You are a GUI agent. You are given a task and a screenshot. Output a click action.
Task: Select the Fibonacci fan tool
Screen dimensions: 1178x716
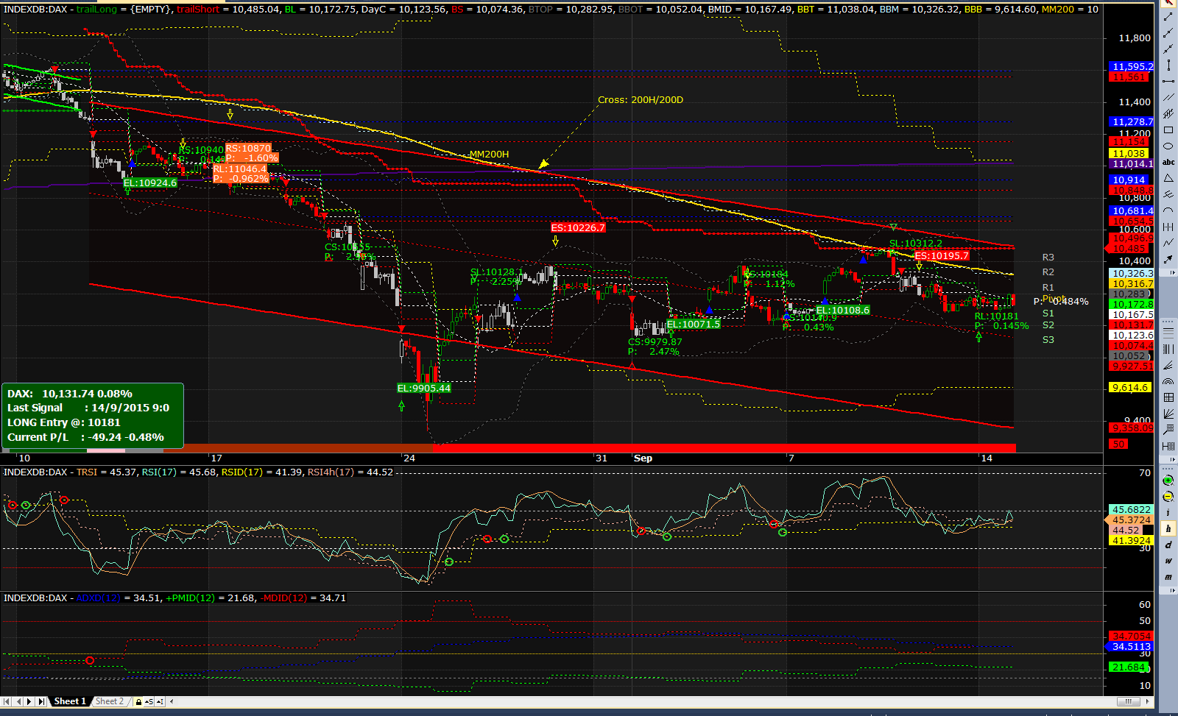coord(1168,366)
